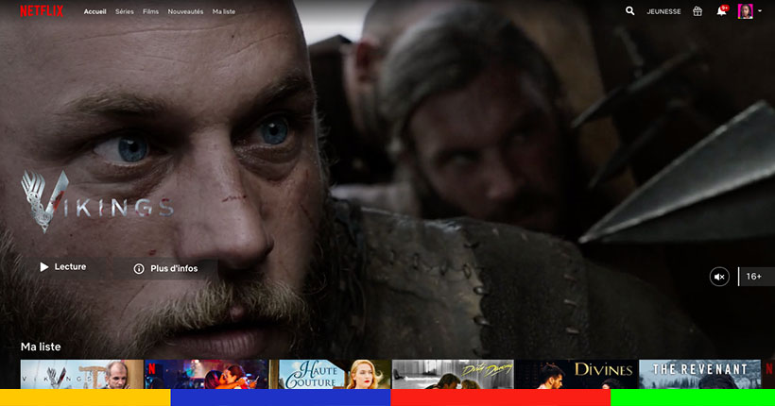Select the Vikings thumbnail in Ma liste
Screen dimensions: 775x406
[x=82, y=374]
